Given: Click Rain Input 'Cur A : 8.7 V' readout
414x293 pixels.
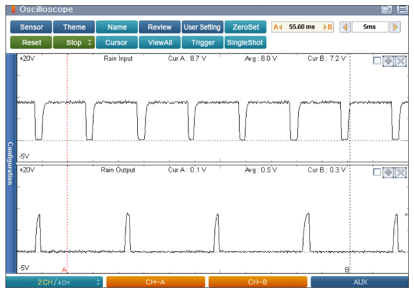Looking at the screenshot, I should (x=187, y=59).
